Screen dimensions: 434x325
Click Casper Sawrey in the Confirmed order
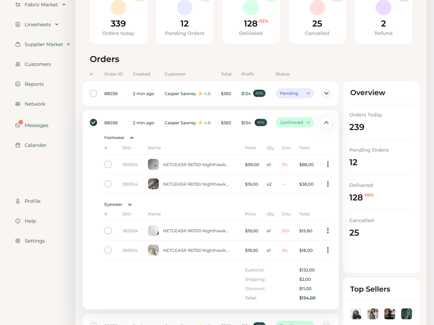180,123
